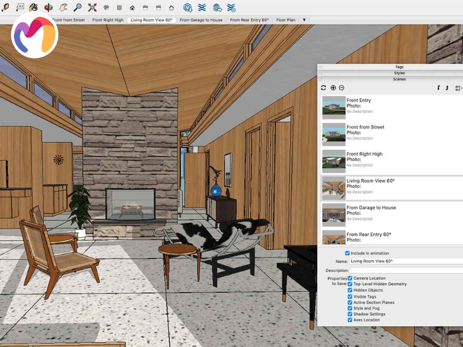This screenshot has width=463, height=347.
Task: Click the Update Scene refresh icon
Action: [x=324, y=88]
